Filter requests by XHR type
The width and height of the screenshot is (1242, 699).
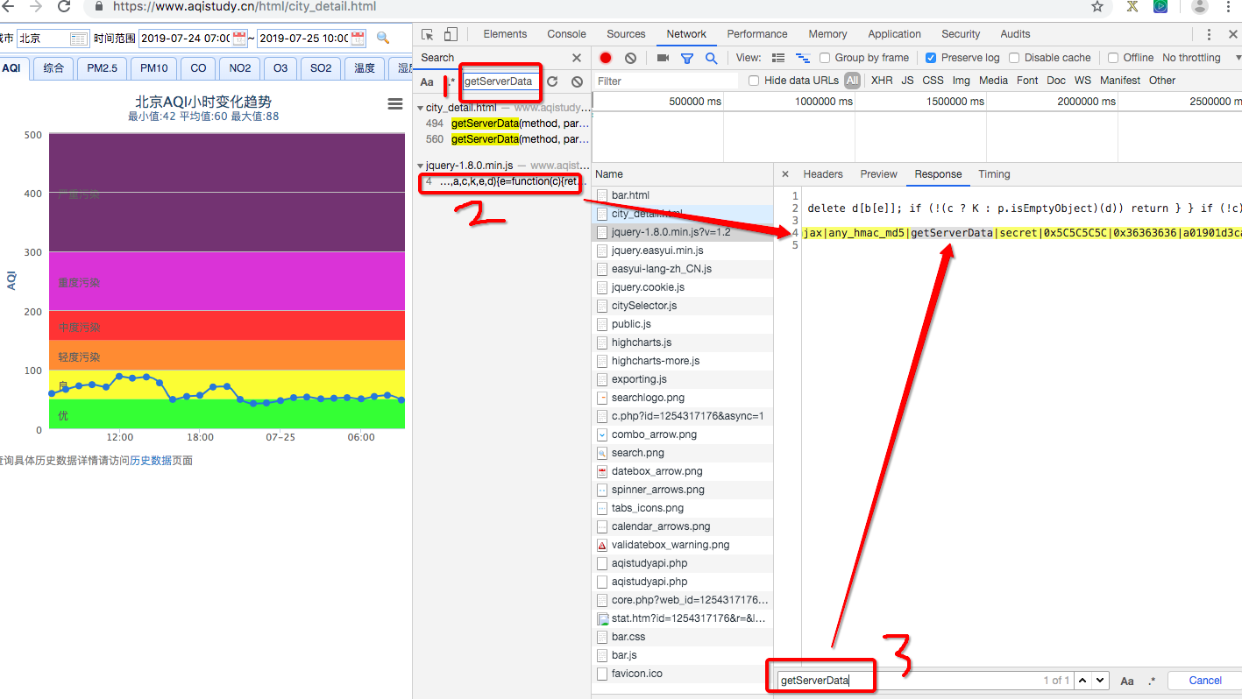click(882, 81)
